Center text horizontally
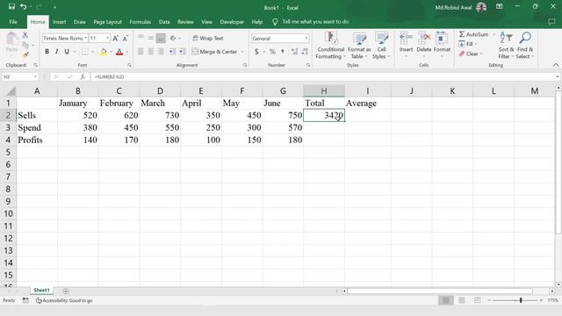 pos(151,52)
